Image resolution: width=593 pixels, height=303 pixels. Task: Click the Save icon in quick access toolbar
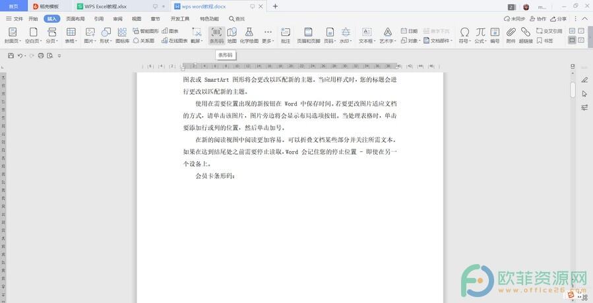[11, 55]
